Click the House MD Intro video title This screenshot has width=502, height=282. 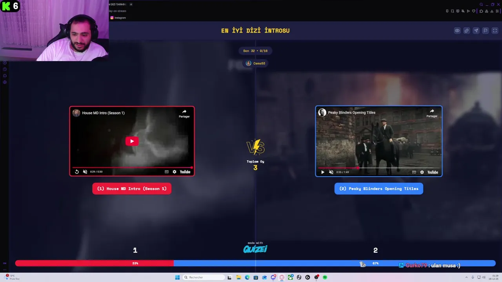tap(103, 113)
